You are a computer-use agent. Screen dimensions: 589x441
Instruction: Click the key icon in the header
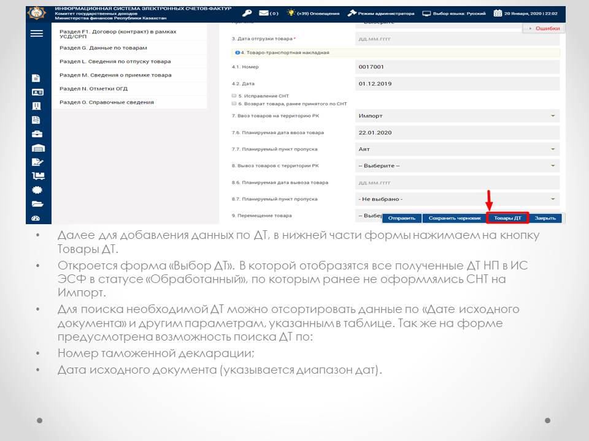click(x=247, y=13)
